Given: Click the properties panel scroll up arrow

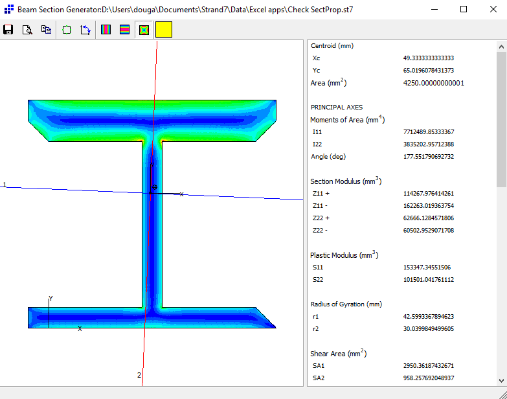Looking at the screenshot, I should pos(501,47).
